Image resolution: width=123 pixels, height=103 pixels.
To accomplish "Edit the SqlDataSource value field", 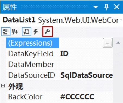I will [x=86, y=75].
